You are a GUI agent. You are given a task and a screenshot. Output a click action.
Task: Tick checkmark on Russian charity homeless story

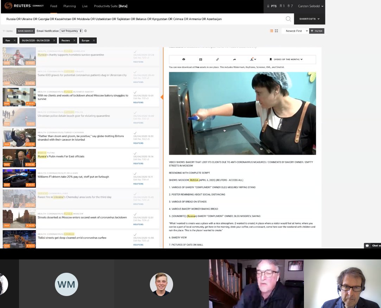[135, 51]
